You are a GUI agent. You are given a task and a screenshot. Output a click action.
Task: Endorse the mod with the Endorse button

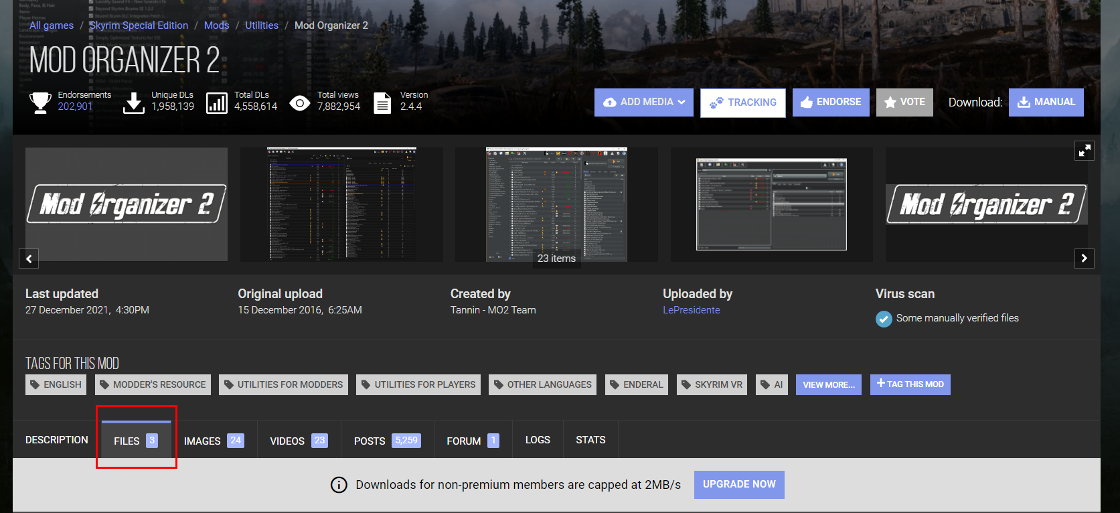coord(831,102)
